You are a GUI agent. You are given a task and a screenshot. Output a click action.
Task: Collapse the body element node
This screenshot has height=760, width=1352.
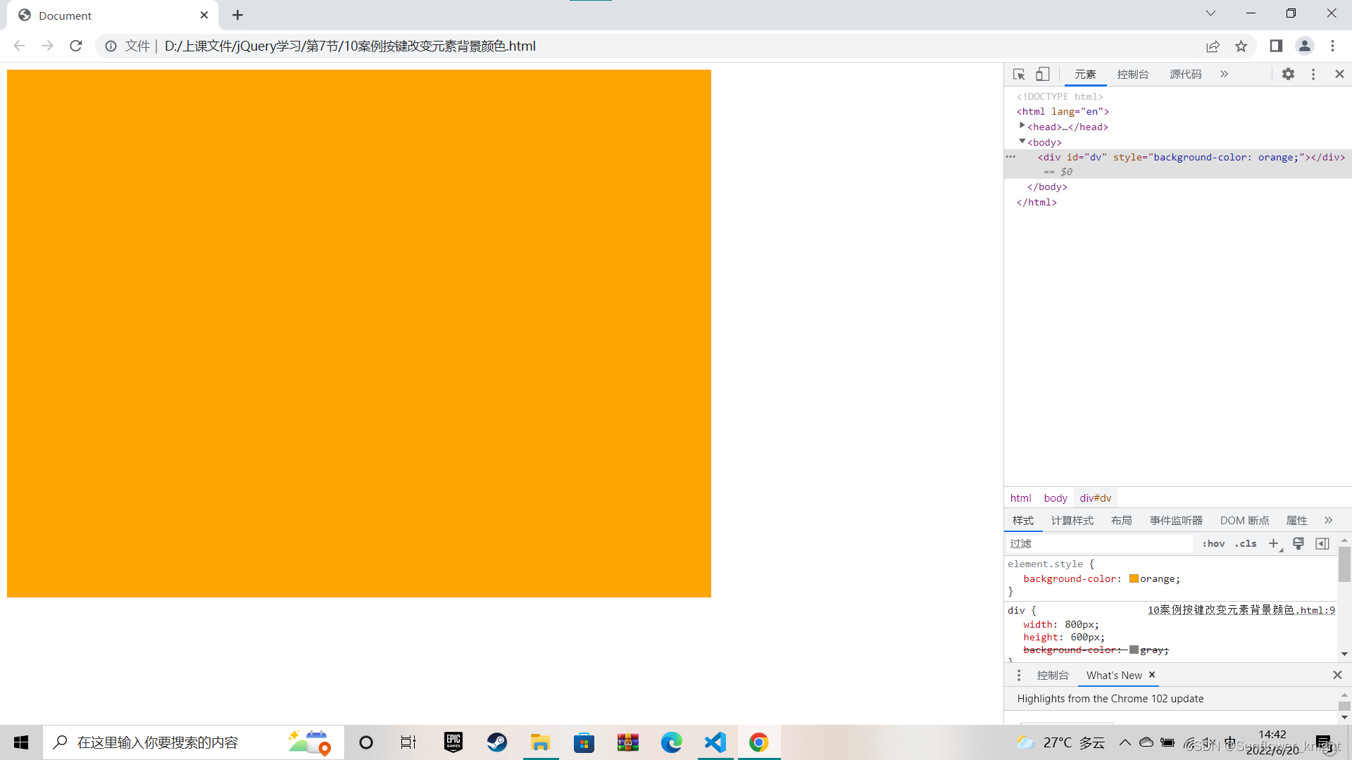1022,141
